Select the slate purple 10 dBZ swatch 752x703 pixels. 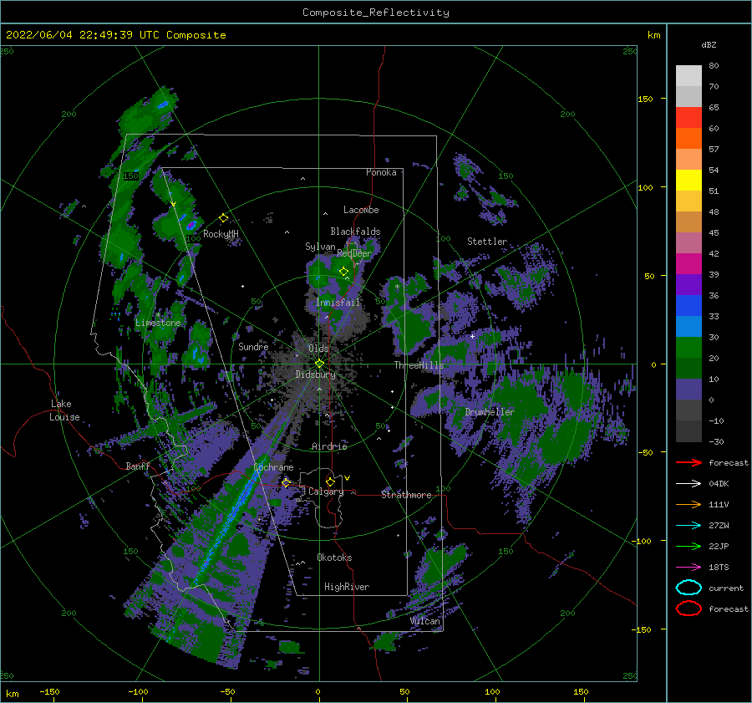pos(688,390)
